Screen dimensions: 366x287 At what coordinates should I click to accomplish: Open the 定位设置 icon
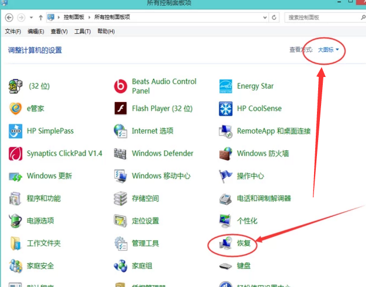point(120,220)
